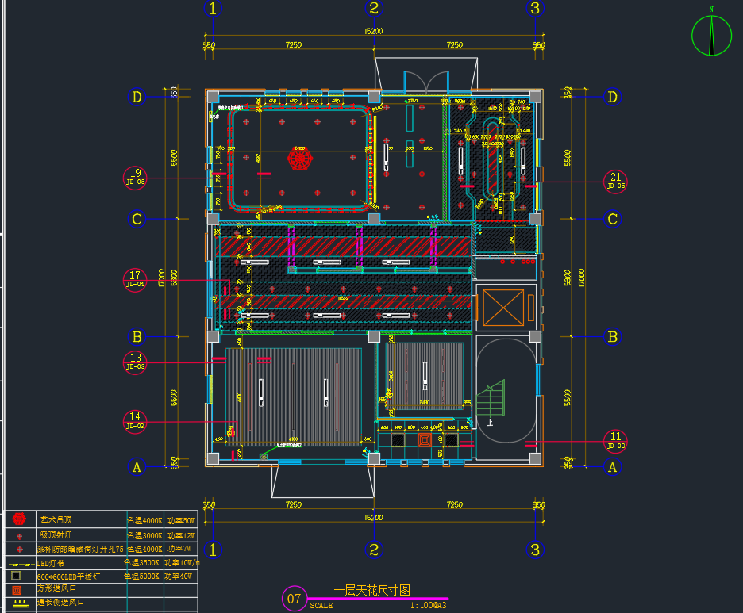The width and height of the screenshot is (743, 613).
Task: Select legend text LED灯带
Action: coord(51,564)
